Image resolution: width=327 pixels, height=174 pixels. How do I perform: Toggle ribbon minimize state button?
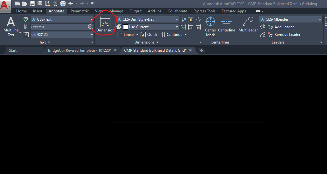(258, 11)
